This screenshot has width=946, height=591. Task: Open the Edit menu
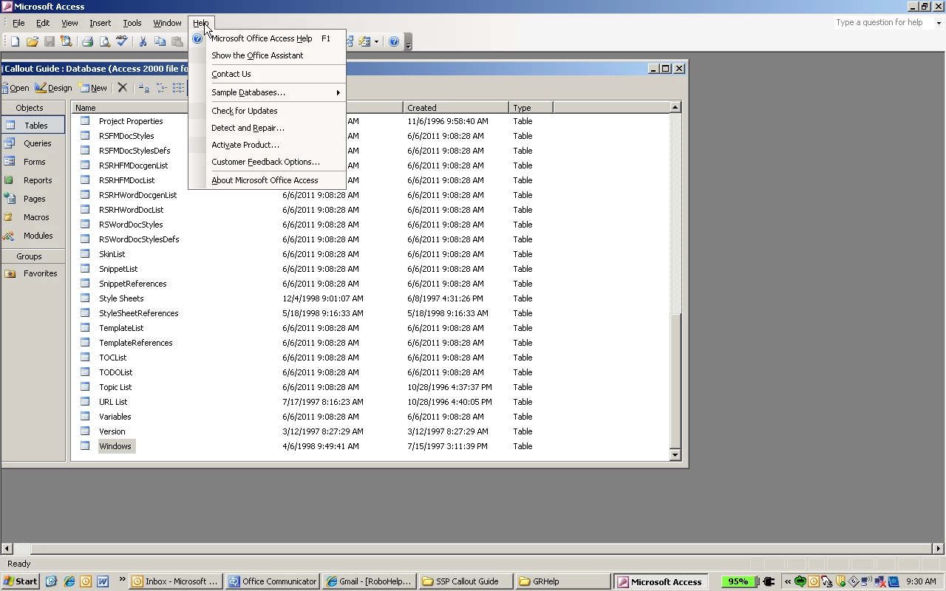(43, 23)
